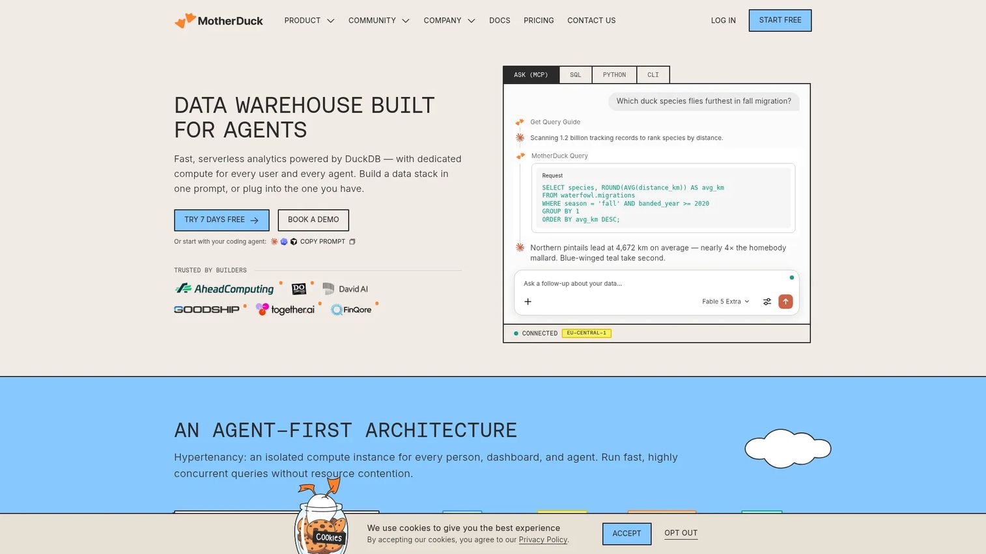This screenshot has height=554, width=986.
Task: Click the copy icon beside COPY PROMPT
Action: 352,242
